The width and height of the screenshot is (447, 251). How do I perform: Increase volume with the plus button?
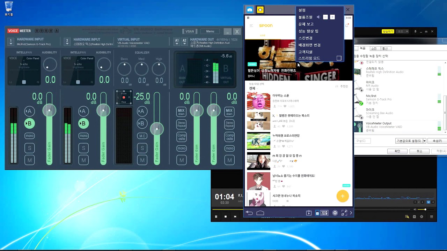point(332,17)
